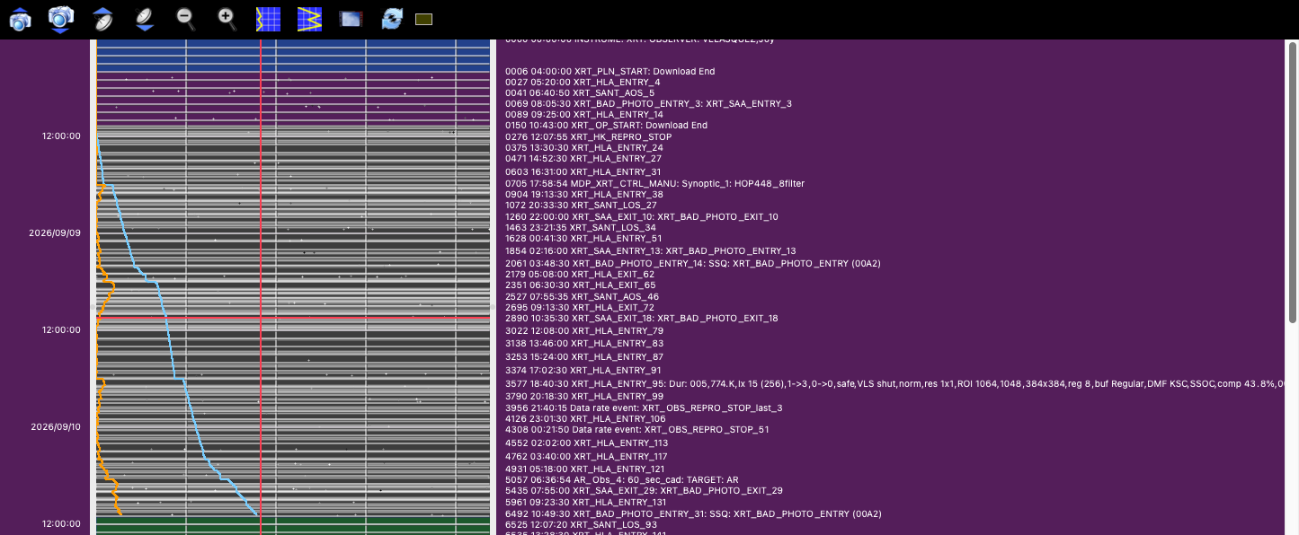Click the red horizontal time marker line
The height and width of the screenshot is (535, 1299).
293,318
